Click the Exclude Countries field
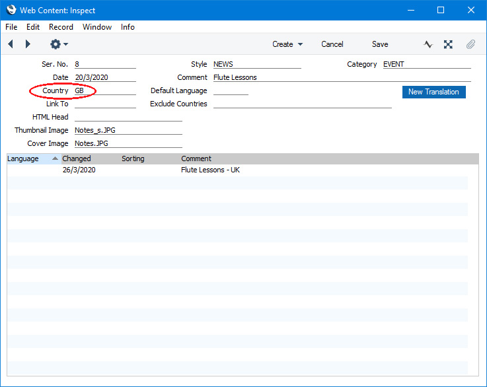487x387 pixels. click(303, 104)
